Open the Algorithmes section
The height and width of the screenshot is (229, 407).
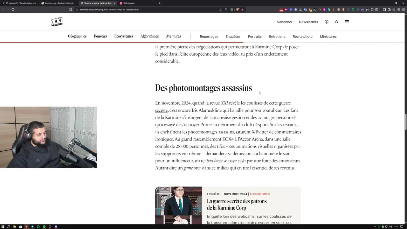click(149, 36)
